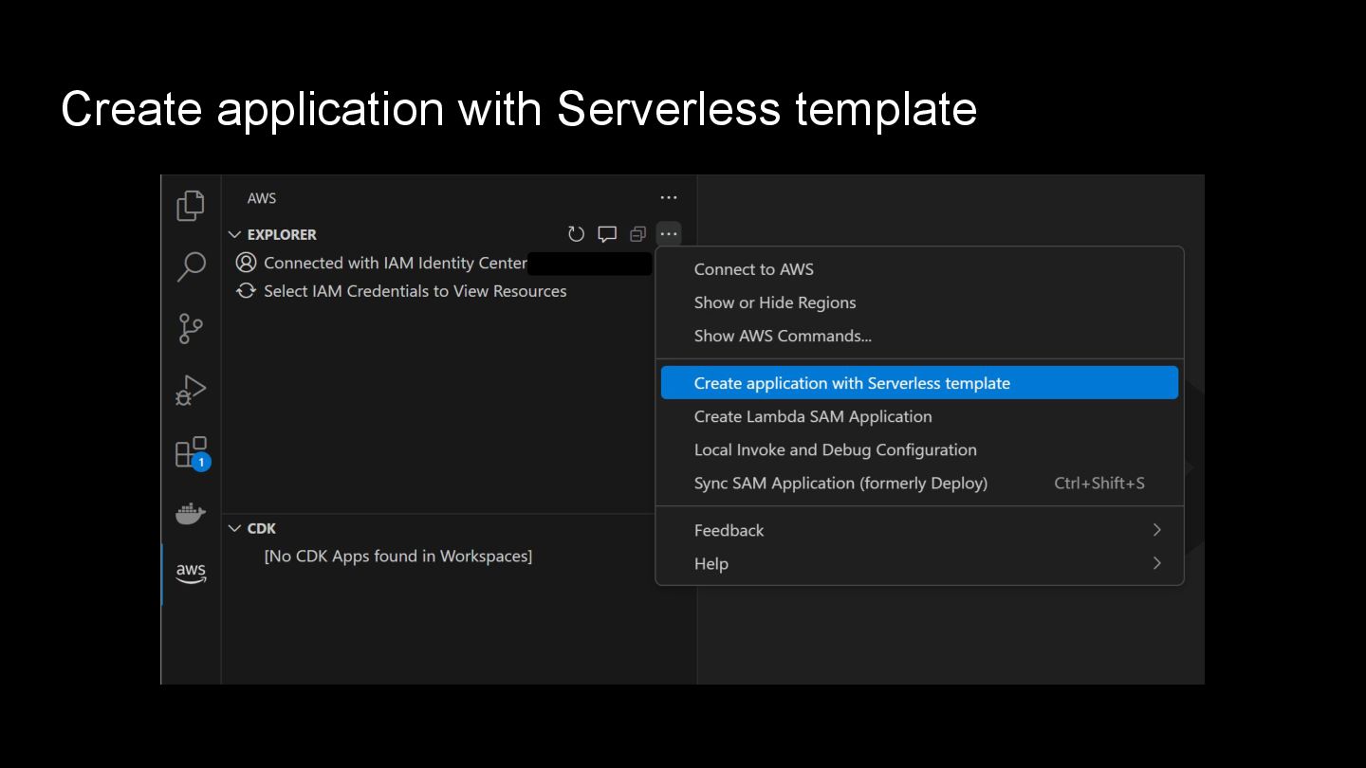Select the AWS Toolkit activity bar icon
This screenshot has width=1366, height=768.
pyautogui.click(x=191, y=573)
